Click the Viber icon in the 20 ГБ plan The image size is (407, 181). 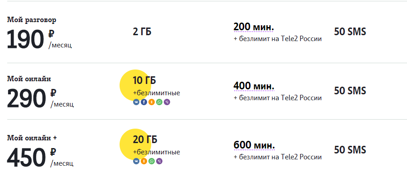coord(159,161)
